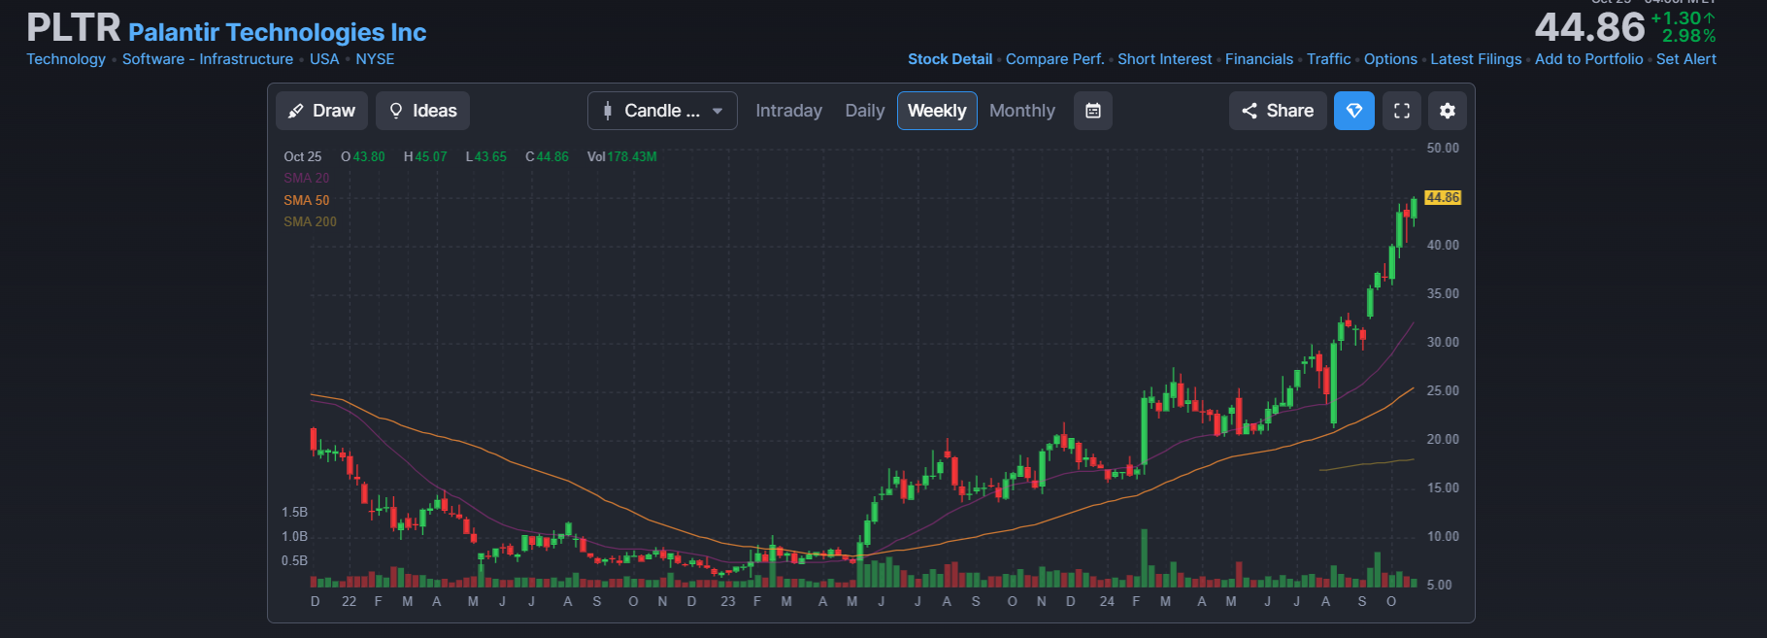This screenshot has height=638, width=1767.
Task: Click the Oct 25 date label
Action: 302,156
